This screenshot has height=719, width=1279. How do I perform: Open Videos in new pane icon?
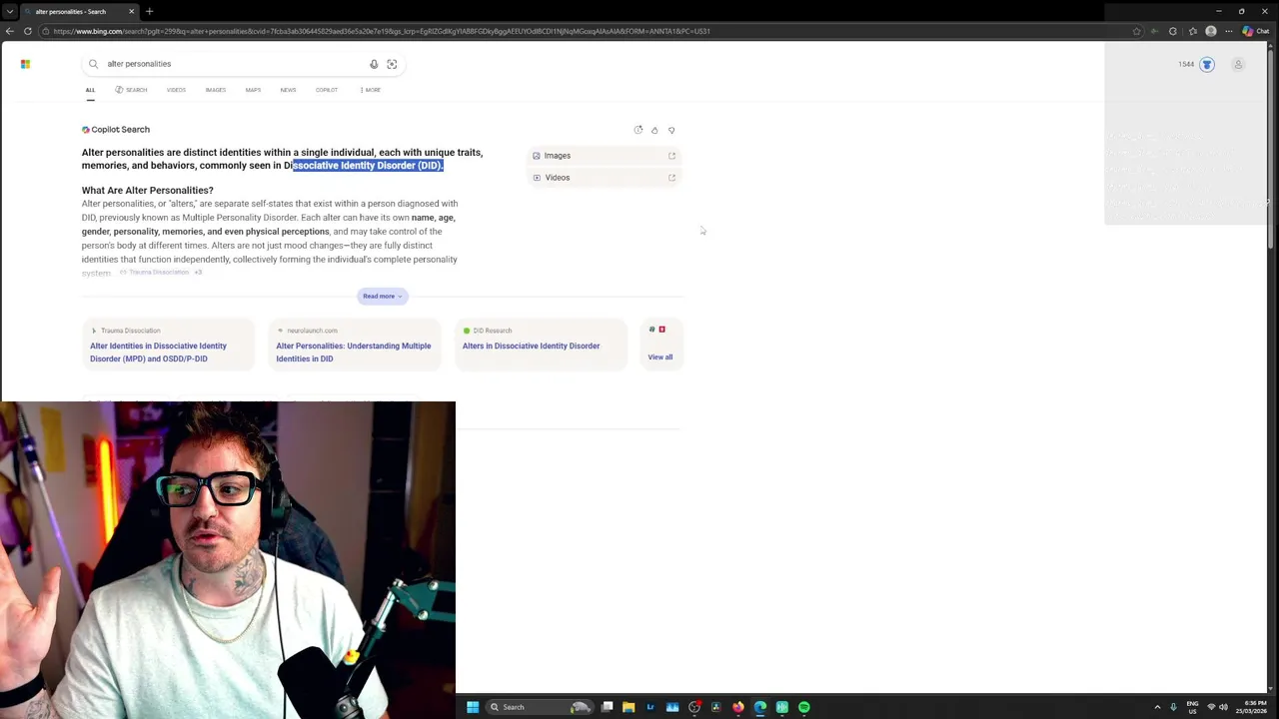pyautogui.click(x=671, y=178)
